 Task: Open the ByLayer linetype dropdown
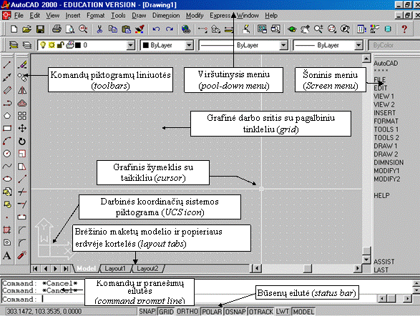point(283,45)
